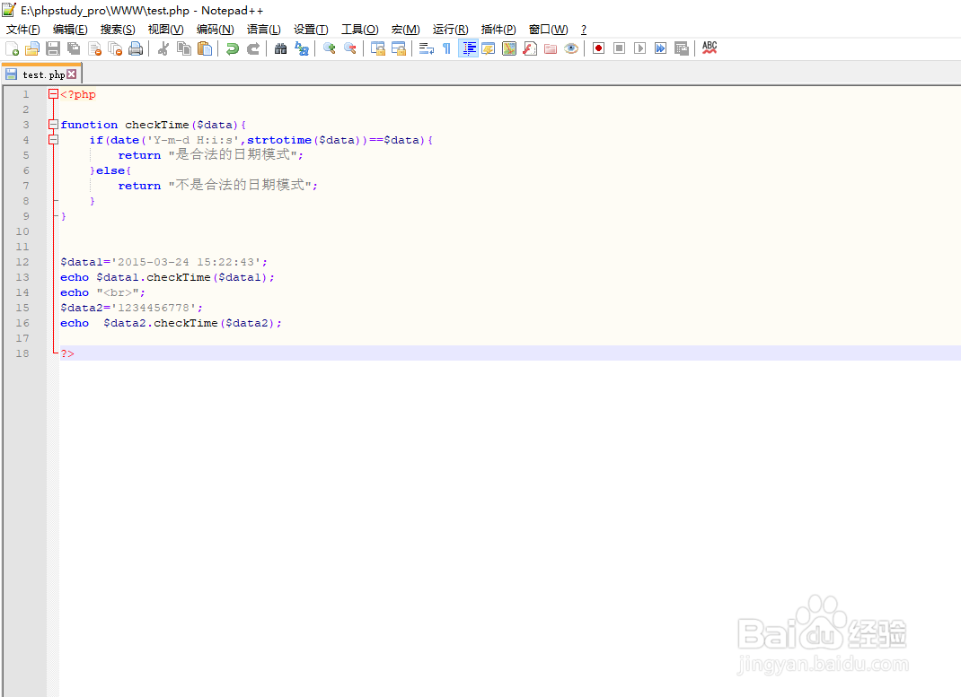Toggle word wrap icon

point(427,49)
